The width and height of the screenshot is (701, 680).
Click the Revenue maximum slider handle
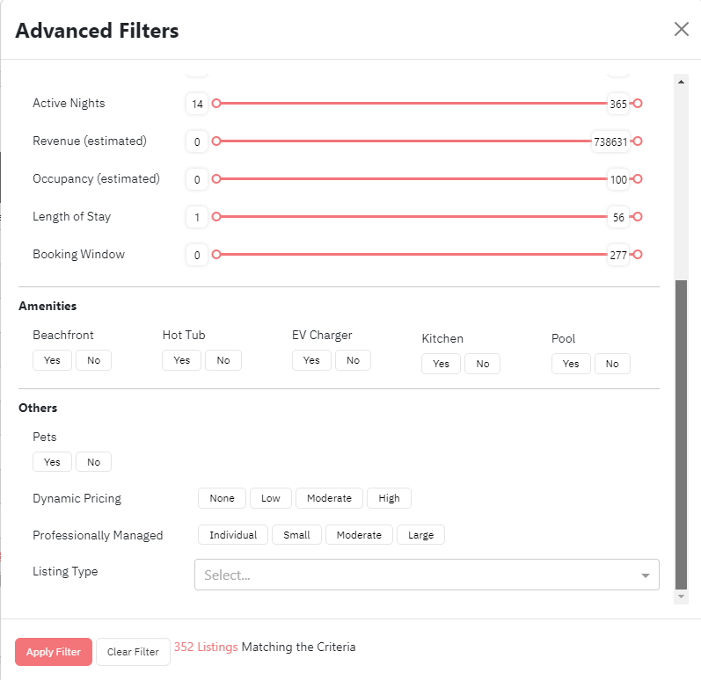638,141
